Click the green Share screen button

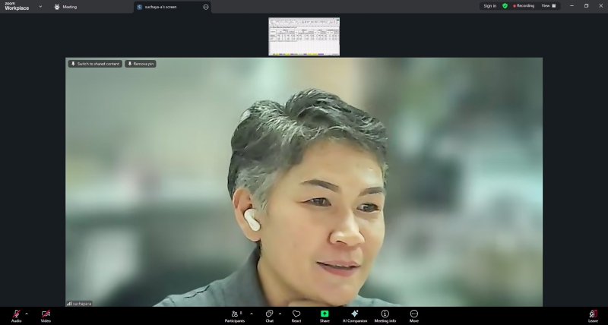tap(325, 314)
